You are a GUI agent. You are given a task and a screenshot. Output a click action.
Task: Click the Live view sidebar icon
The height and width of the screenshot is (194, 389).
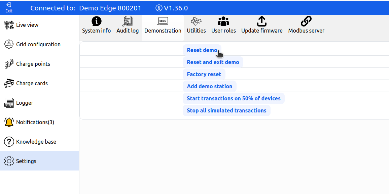9,25
